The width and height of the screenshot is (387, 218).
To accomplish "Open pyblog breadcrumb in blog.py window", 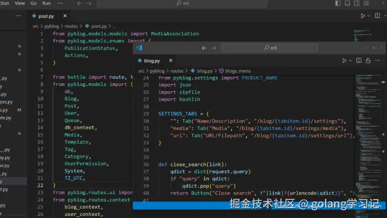I will click(x=157, y=71).
